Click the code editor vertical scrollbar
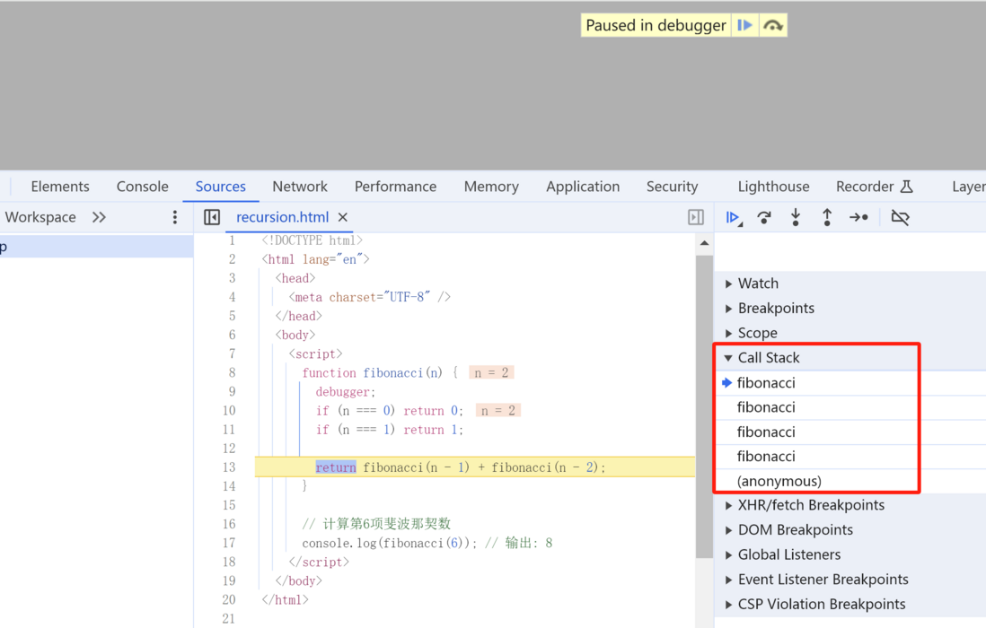Screen dimensions: 986x628 704,406
